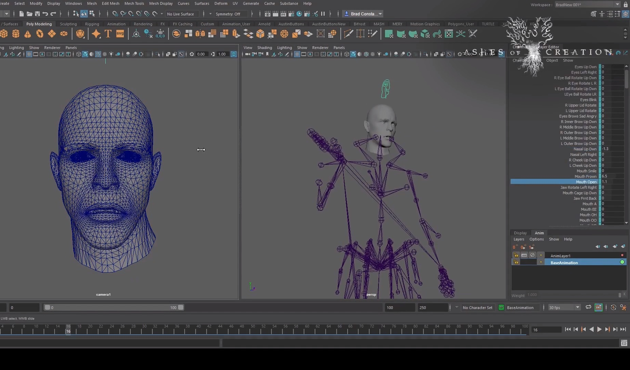Open the Workspace dropdown BradNew 001
Viewport: 630px width, 370px height.
[x=587, y=4]
